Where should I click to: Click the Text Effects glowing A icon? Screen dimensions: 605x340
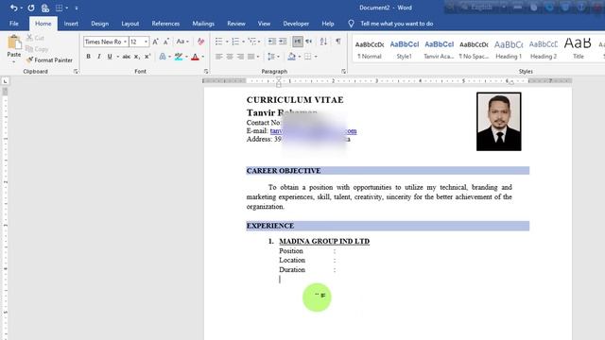[x=163, y=57]
